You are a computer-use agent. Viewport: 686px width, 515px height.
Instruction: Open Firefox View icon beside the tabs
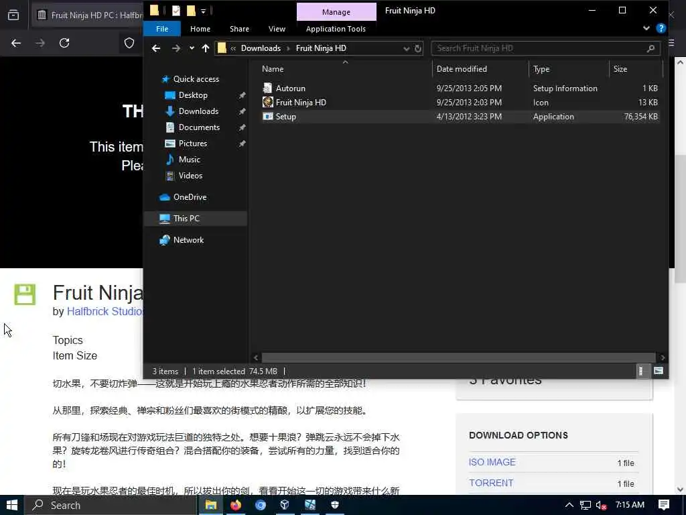(13, 15)
